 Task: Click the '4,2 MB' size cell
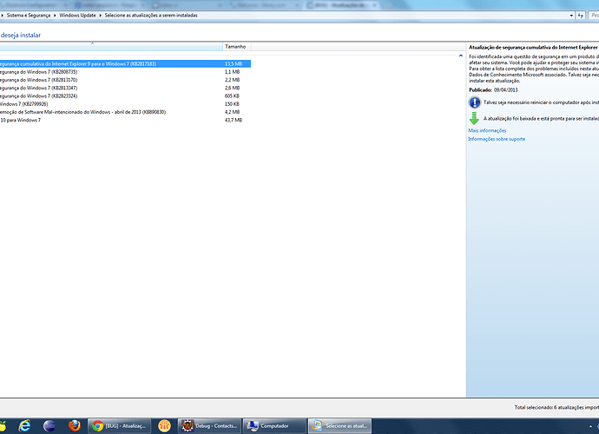point(233,112)
